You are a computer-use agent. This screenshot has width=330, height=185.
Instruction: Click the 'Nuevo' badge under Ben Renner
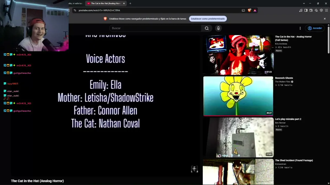[x=279, y=130]
